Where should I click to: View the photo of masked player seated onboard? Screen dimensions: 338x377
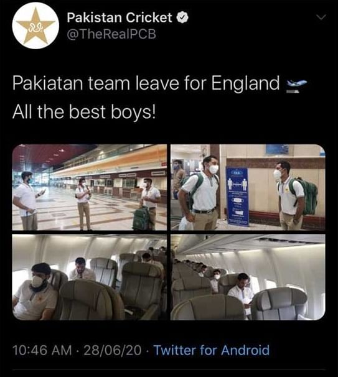pyautogui.click(x=89, y=277)
